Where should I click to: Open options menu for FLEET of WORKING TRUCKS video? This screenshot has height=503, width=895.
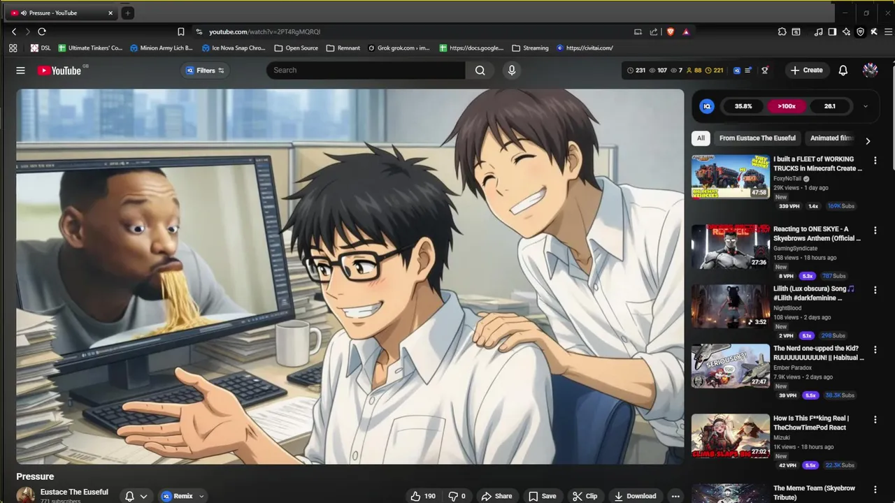(x=875, y=160)
